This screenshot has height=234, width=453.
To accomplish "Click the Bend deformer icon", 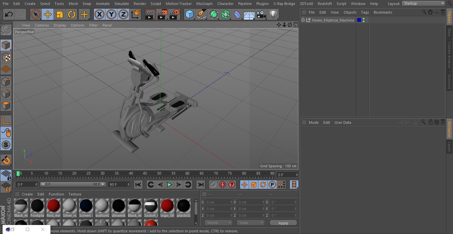I will pyautogui.click(x=237, y=14).
